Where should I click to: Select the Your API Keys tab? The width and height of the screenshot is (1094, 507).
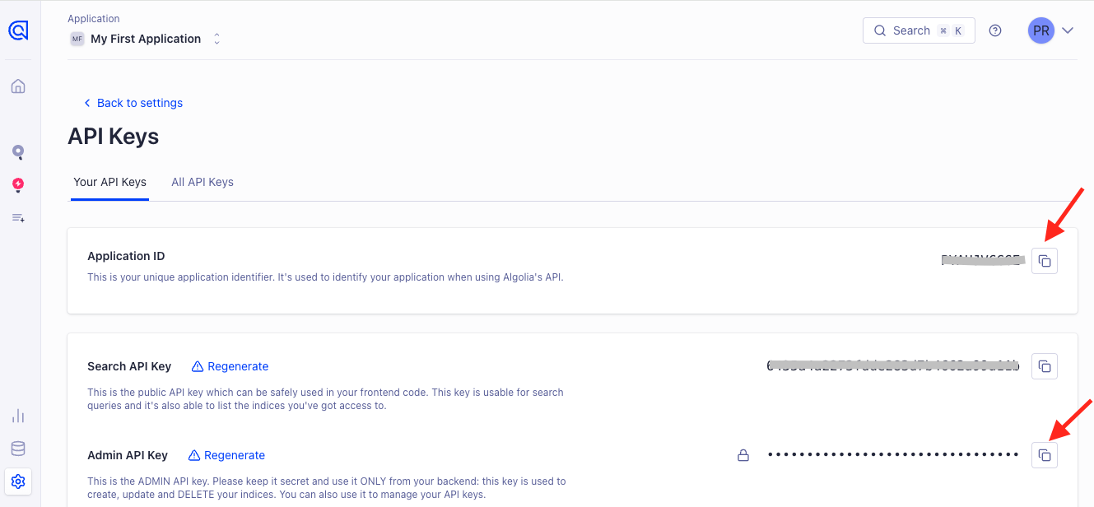tap(109, 182)
